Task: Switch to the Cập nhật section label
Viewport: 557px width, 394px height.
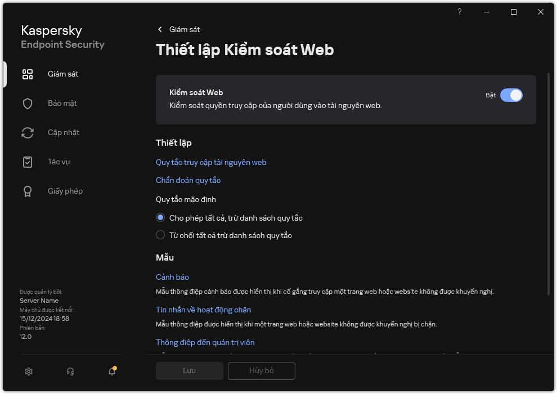Action: click(64, 133)
